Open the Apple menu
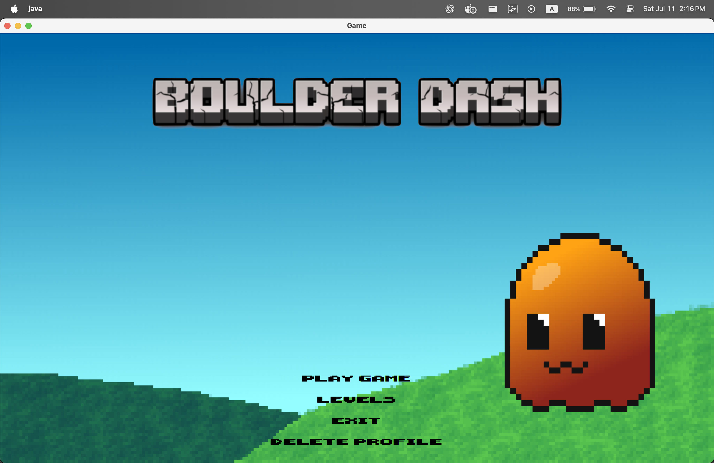The width and height of the screenshot is (714, 463). tap(14, 9)
